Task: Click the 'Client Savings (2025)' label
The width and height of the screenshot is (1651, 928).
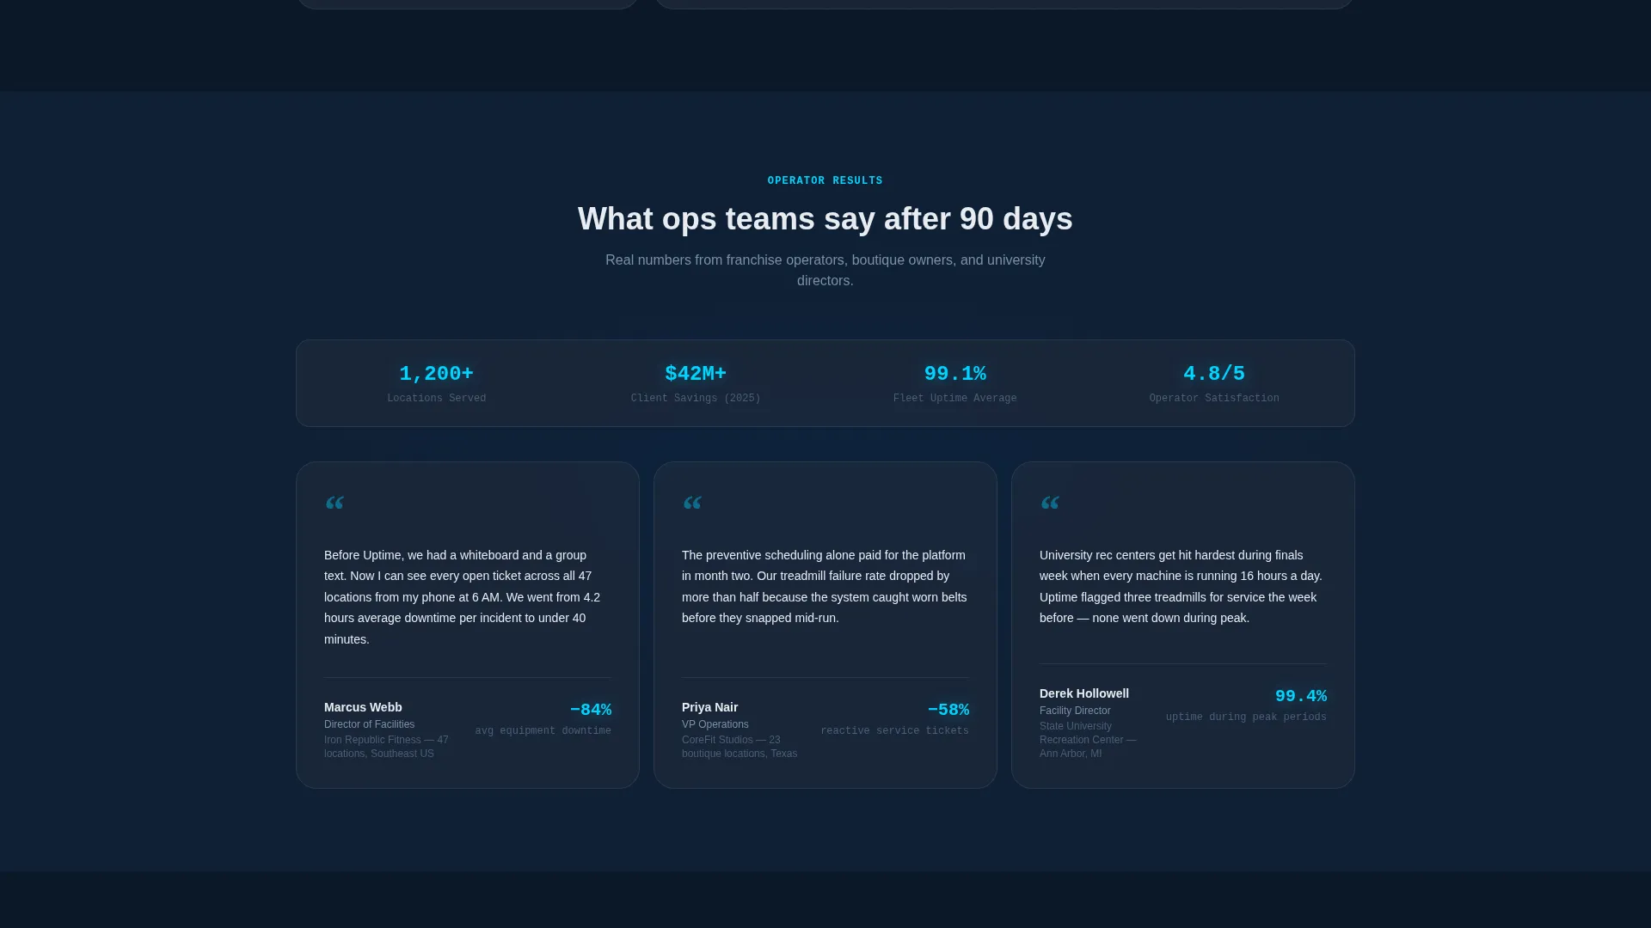Action: [696, 399]
